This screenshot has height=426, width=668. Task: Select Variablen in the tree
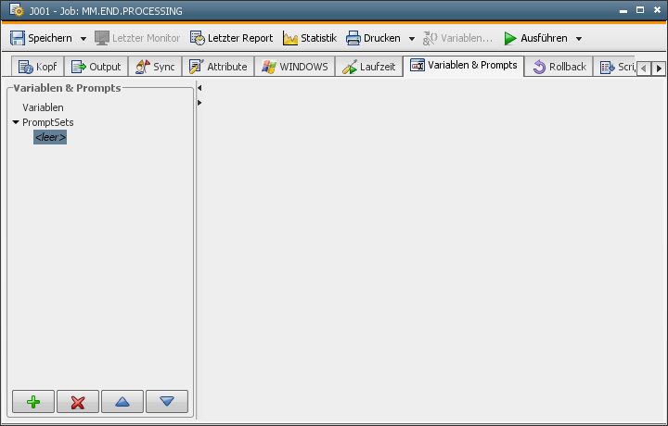(43, 107)
